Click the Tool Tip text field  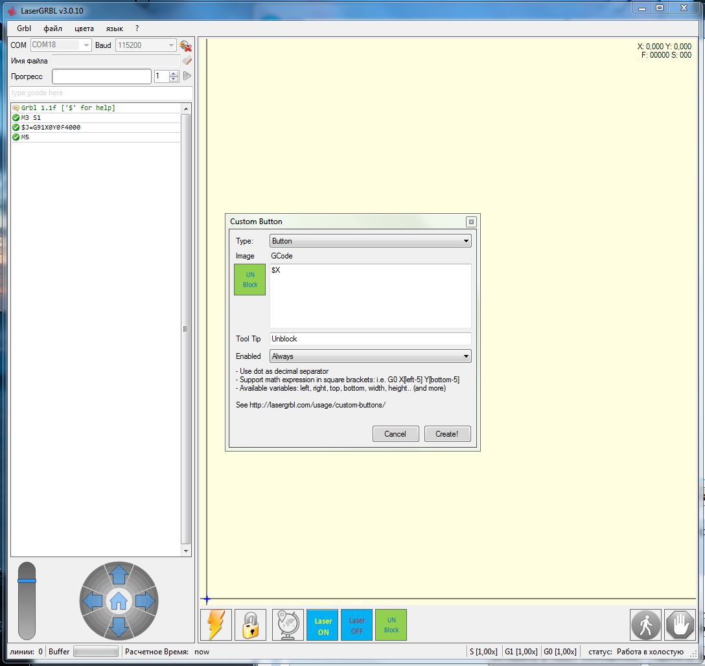[370, 339]
